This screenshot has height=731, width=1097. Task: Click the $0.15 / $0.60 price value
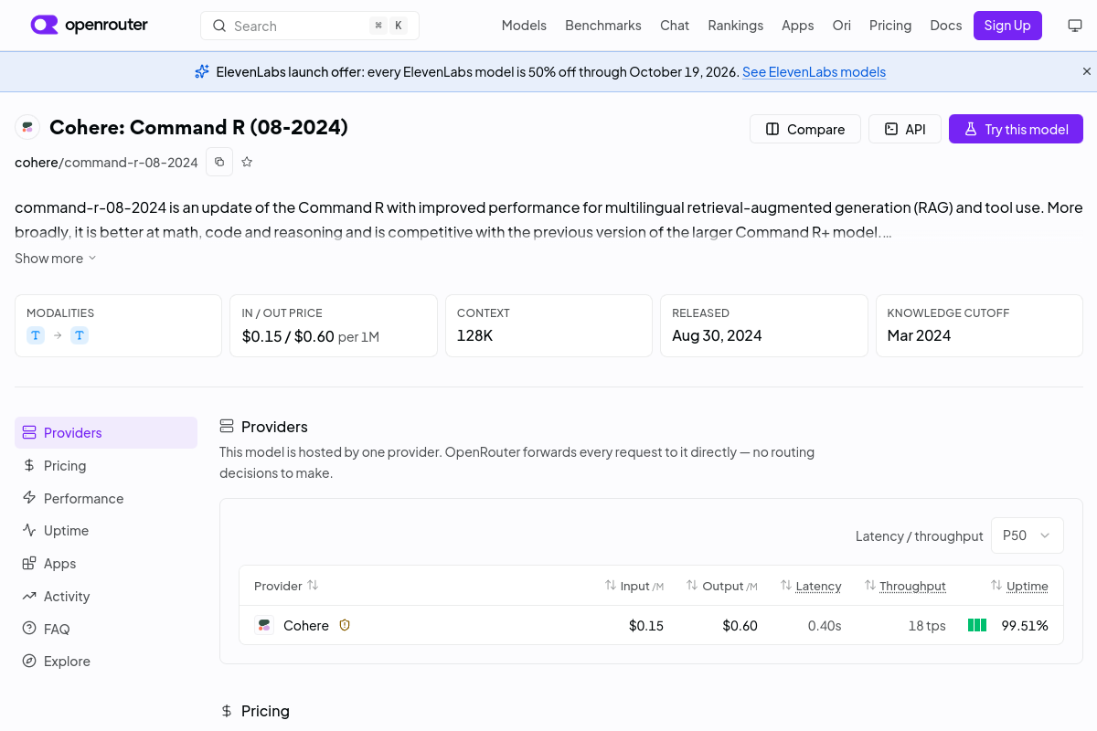[287, 336]
